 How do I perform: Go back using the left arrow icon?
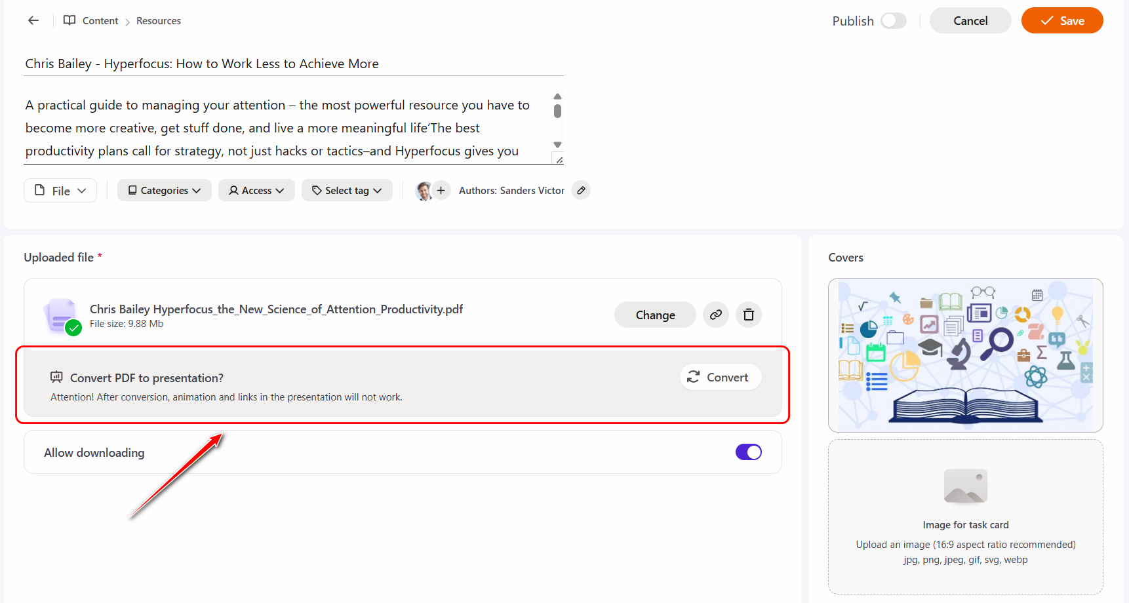click(33, 20)
